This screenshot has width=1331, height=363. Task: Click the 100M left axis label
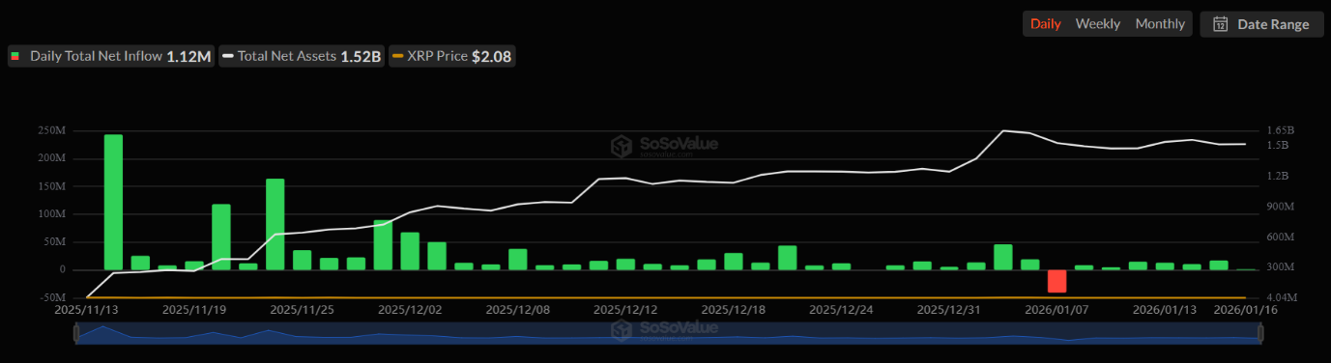point(51,214)
